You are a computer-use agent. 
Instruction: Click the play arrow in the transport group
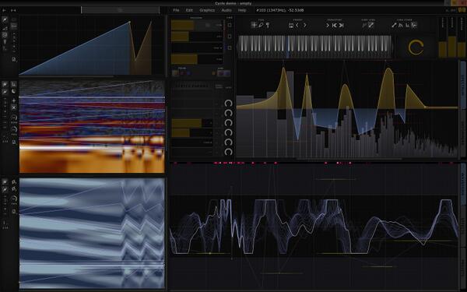[x=328, y=26]
